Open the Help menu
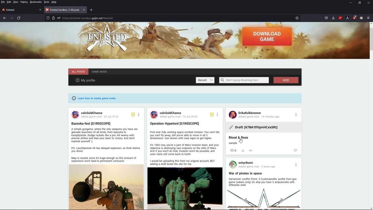Image resolution: width=373 pixels, height=210 pixels. pyautogui.click(x=54, y=2)
